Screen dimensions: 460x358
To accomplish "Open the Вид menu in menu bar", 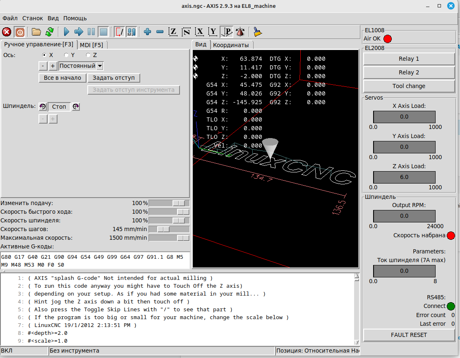I will (x=53, y=18).
